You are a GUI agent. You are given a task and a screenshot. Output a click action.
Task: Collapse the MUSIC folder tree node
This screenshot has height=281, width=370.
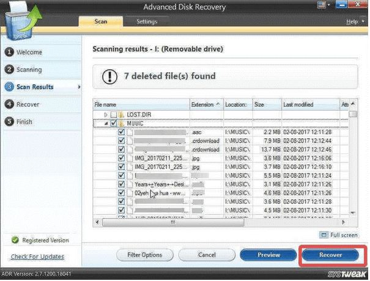point(106,123)
